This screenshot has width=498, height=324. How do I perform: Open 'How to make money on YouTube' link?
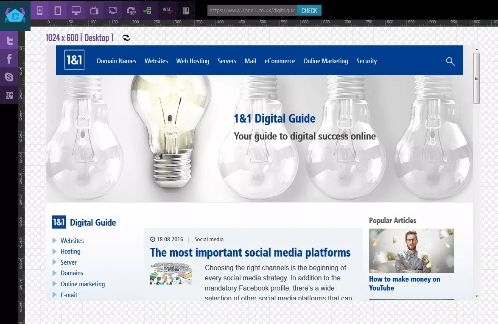tap(404, 284)
